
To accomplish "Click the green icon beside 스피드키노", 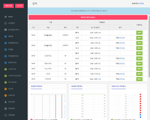I will tap(6, 69).
